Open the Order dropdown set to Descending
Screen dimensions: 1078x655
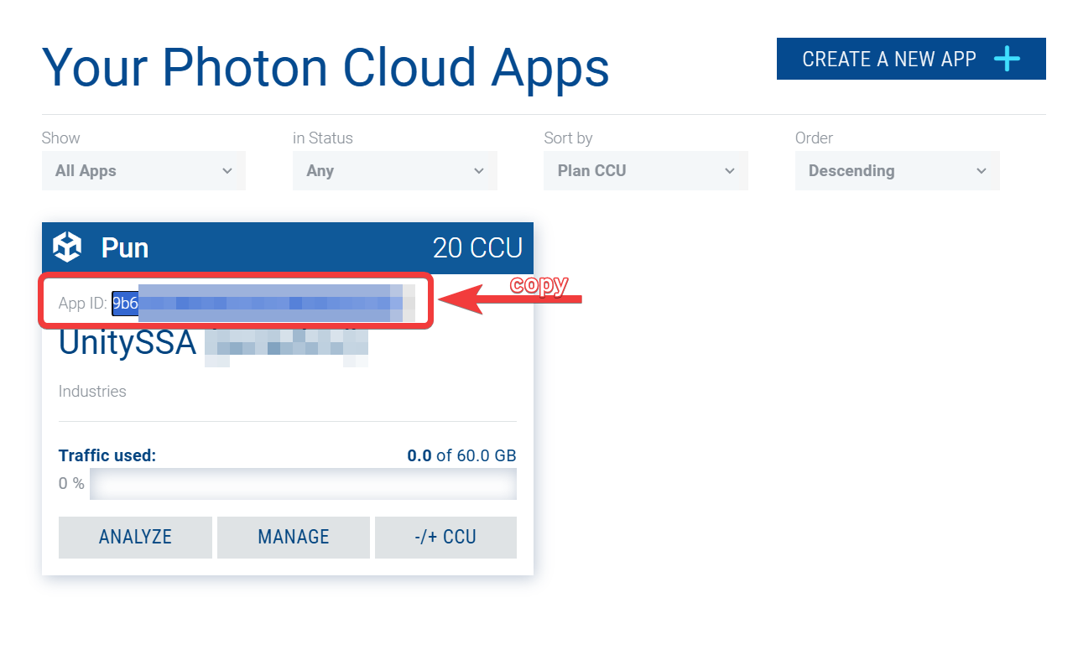coord(898,170)
